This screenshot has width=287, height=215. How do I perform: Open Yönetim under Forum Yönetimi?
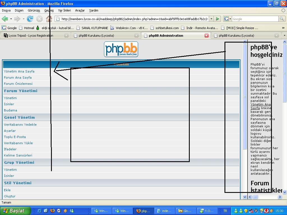(10, 98)
